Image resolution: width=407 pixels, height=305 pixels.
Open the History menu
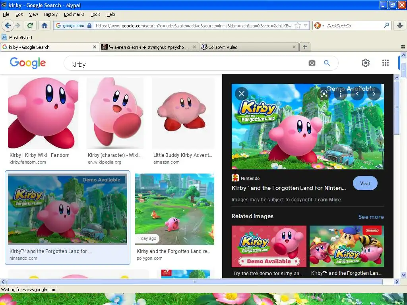[50, 14]
